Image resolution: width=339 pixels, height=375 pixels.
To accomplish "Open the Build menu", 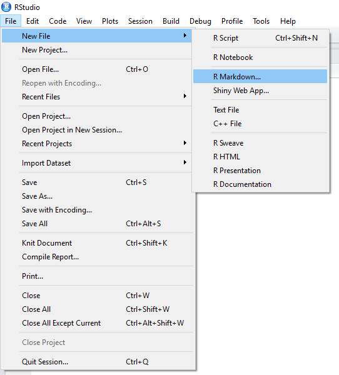I will [x=171, y=21].
